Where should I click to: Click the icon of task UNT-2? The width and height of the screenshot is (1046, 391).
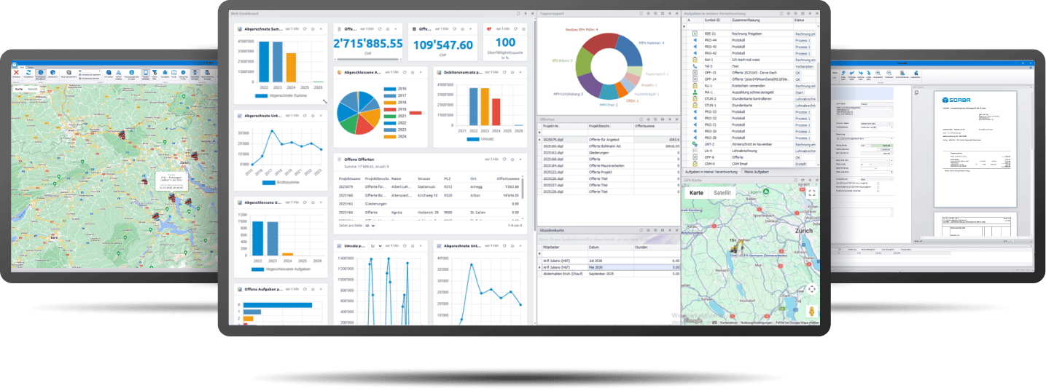pyautogui.click(x=695, y=144)
